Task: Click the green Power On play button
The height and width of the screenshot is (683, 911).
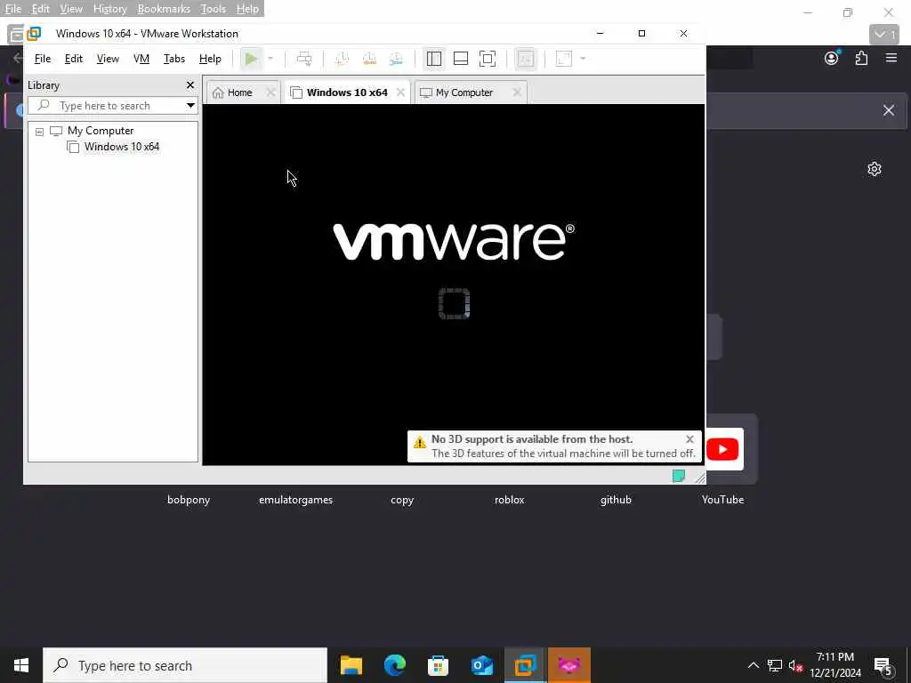Action: 251,59
